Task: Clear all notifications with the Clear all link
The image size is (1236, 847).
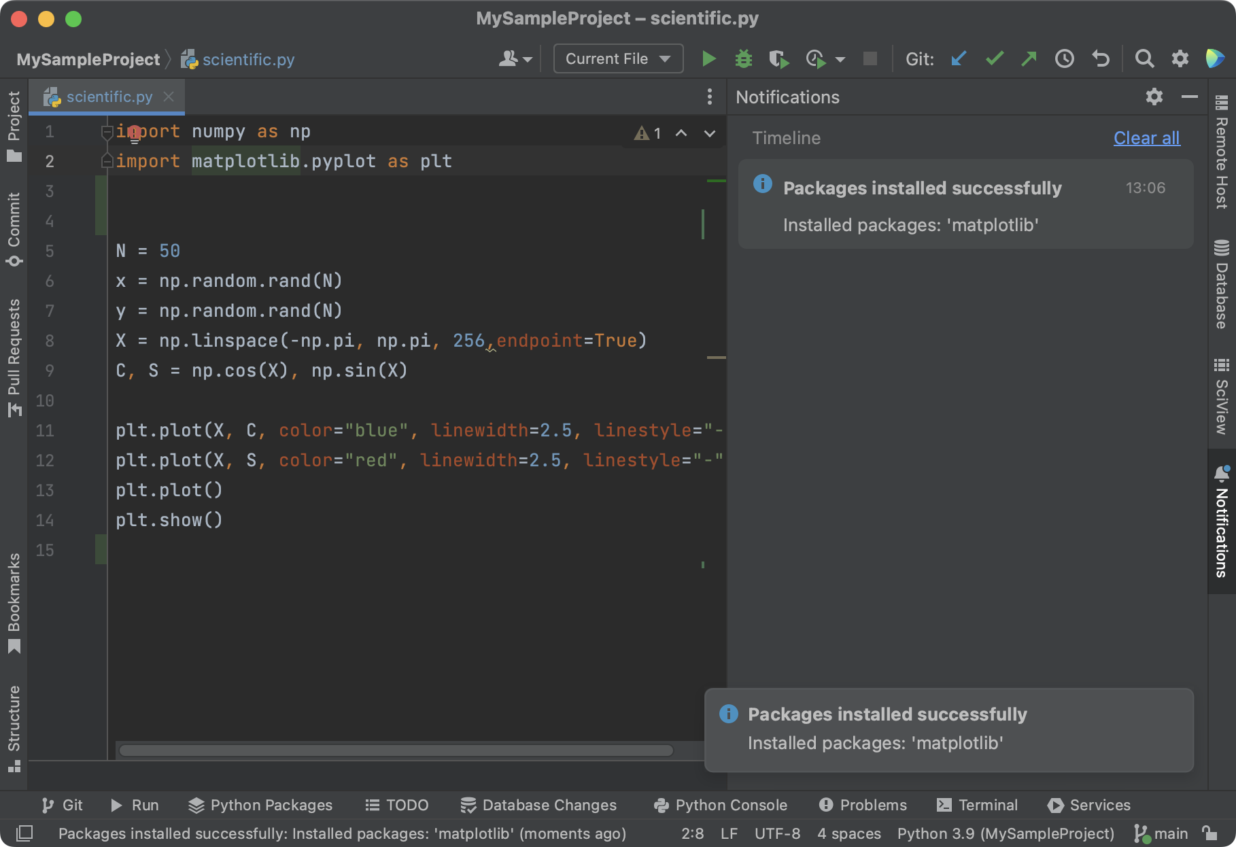Action: coord(1146,138)
